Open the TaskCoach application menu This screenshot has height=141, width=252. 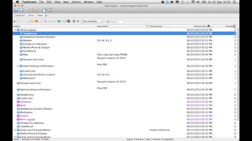(29, 2)
